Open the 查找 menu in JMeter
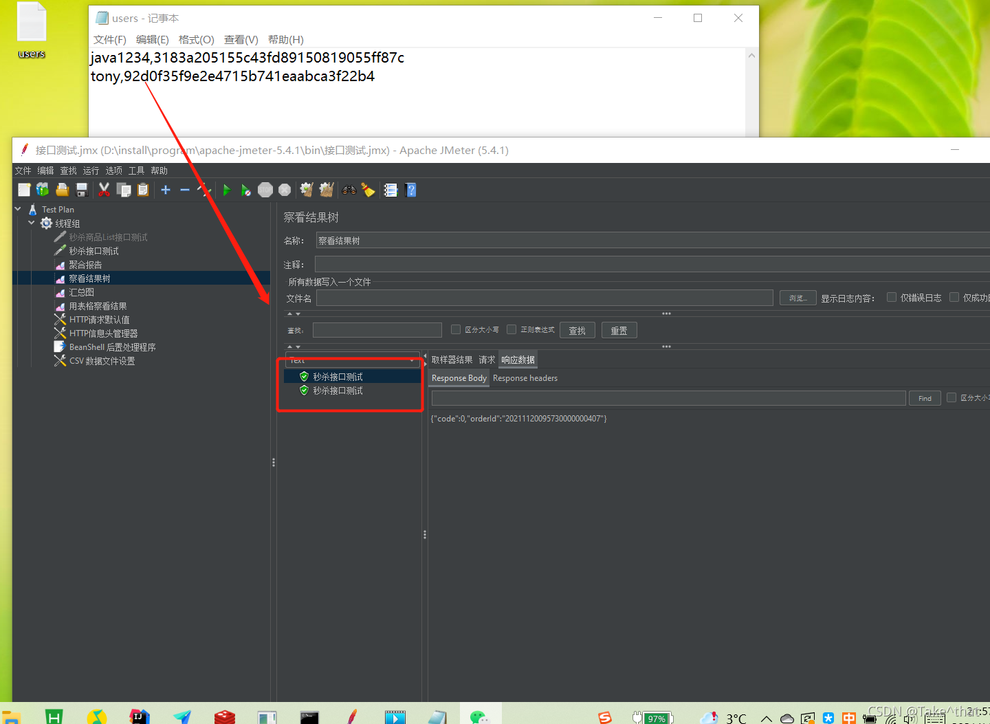The height and width of the screenshot is (724, 990). click(69, 171)
